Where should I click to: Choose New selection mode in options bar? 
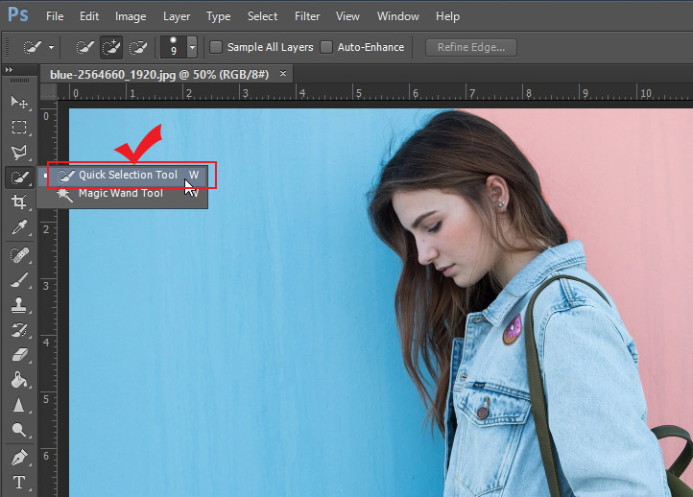84,47
